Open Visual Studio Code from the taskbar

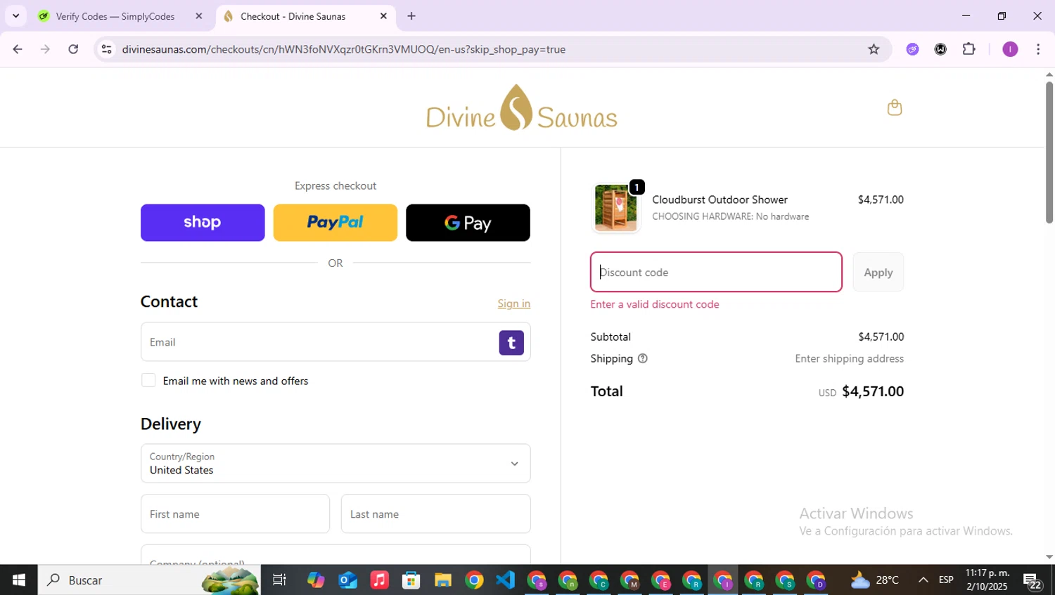pos(506,580)
